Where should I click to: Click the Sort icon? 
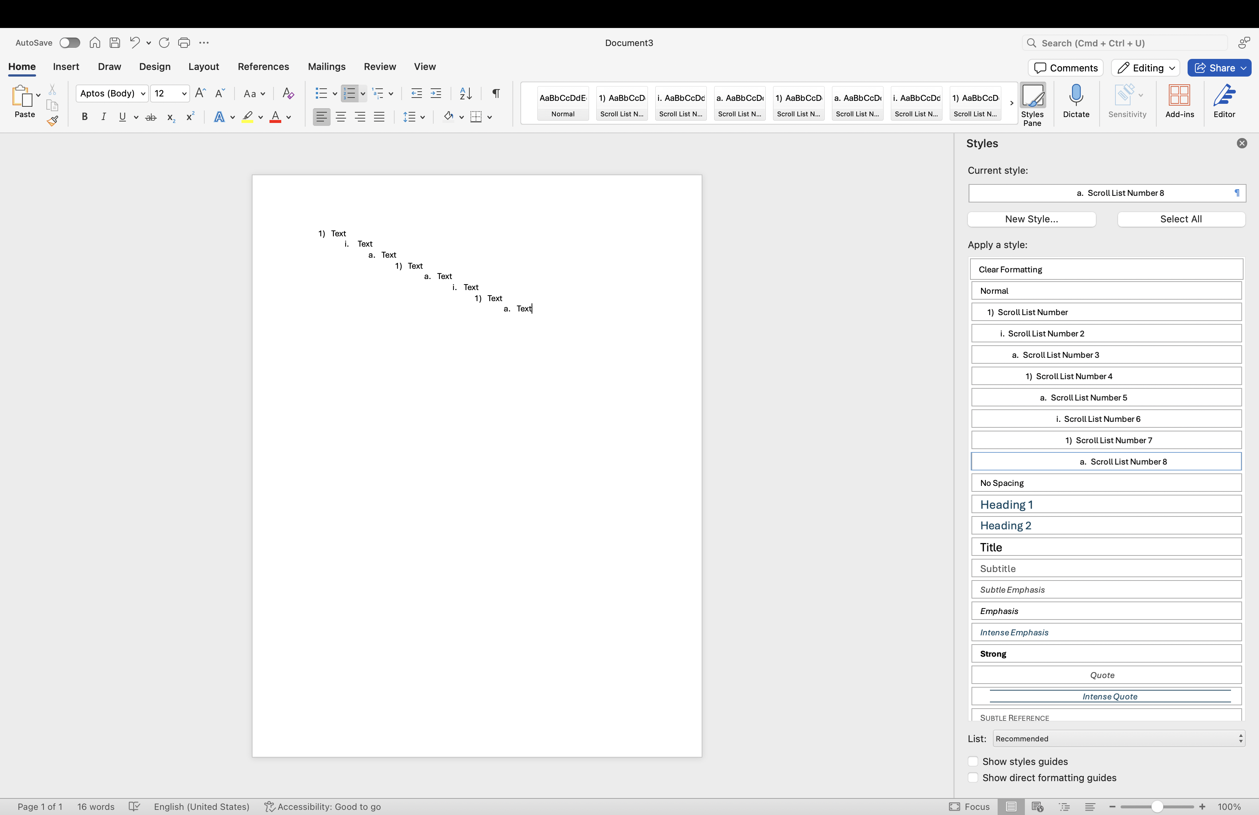click(465, 94)
